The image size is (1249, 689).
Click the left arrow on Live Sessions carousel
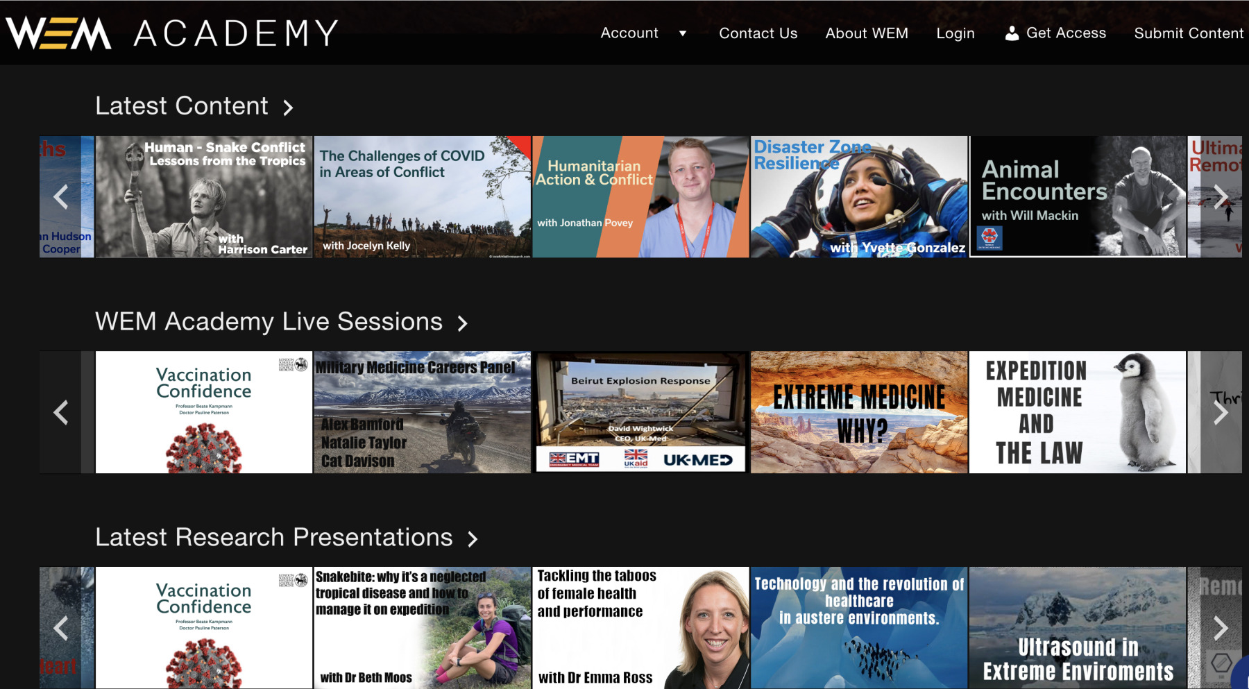pyautogui.click(x=61, y=412)
